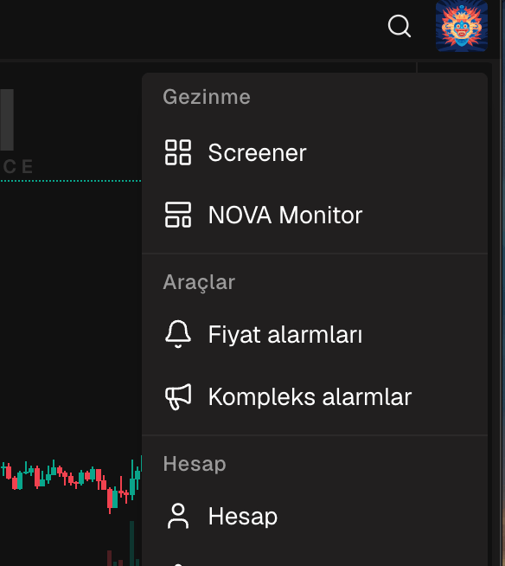Click the person icon next to Hesap

point(178,516)
